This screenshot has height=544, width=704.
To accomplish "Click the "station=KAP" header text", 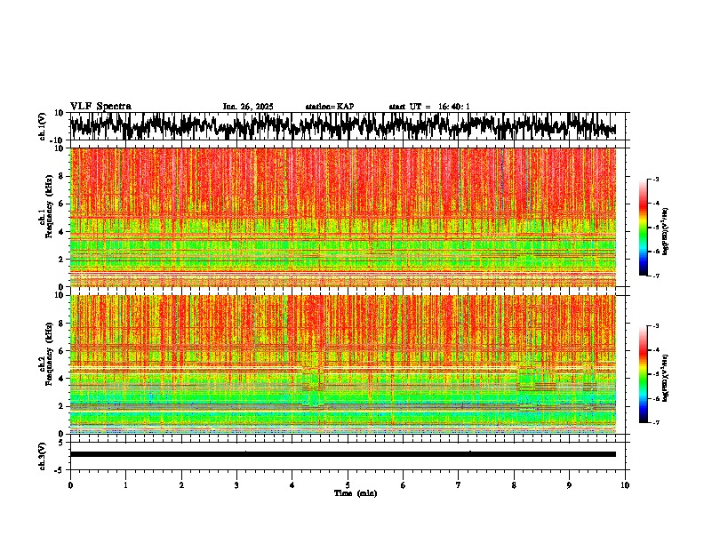I will click(330, 107).
